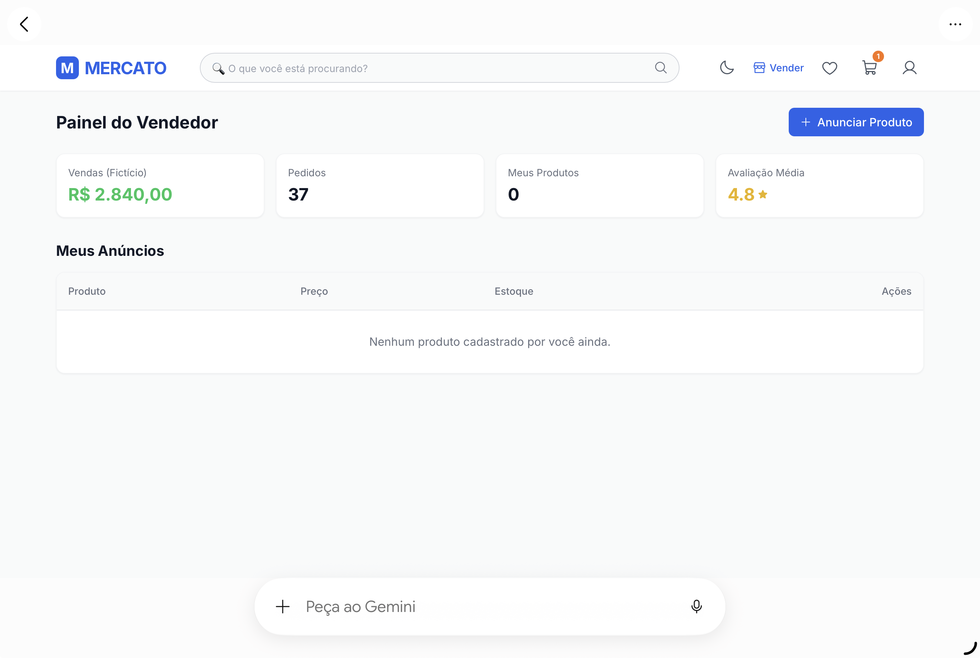Viewport: 980px width, 658px height.
Task: Click the cart badge showing 1
Action: (878, 56)
